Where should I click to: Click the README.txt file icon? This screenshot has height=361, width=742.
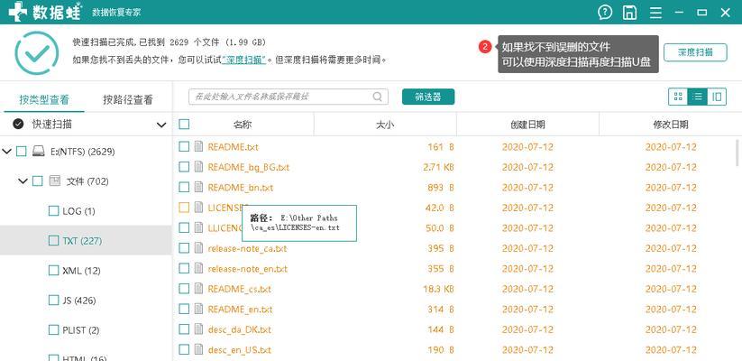coord(198,147)
